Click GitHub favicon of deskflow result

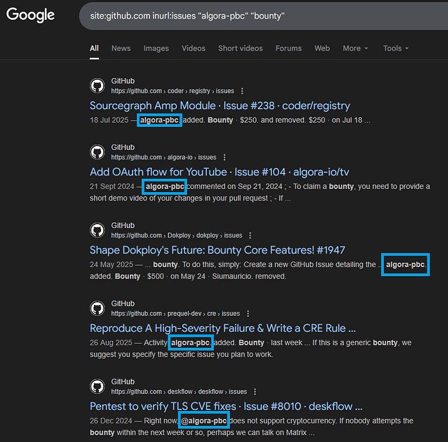pyautogui.click(x=97, y=386)
